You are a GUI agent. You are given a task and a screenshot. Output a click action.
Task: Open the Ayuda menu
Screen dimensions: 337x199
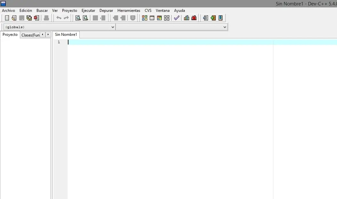pos(180,11)
